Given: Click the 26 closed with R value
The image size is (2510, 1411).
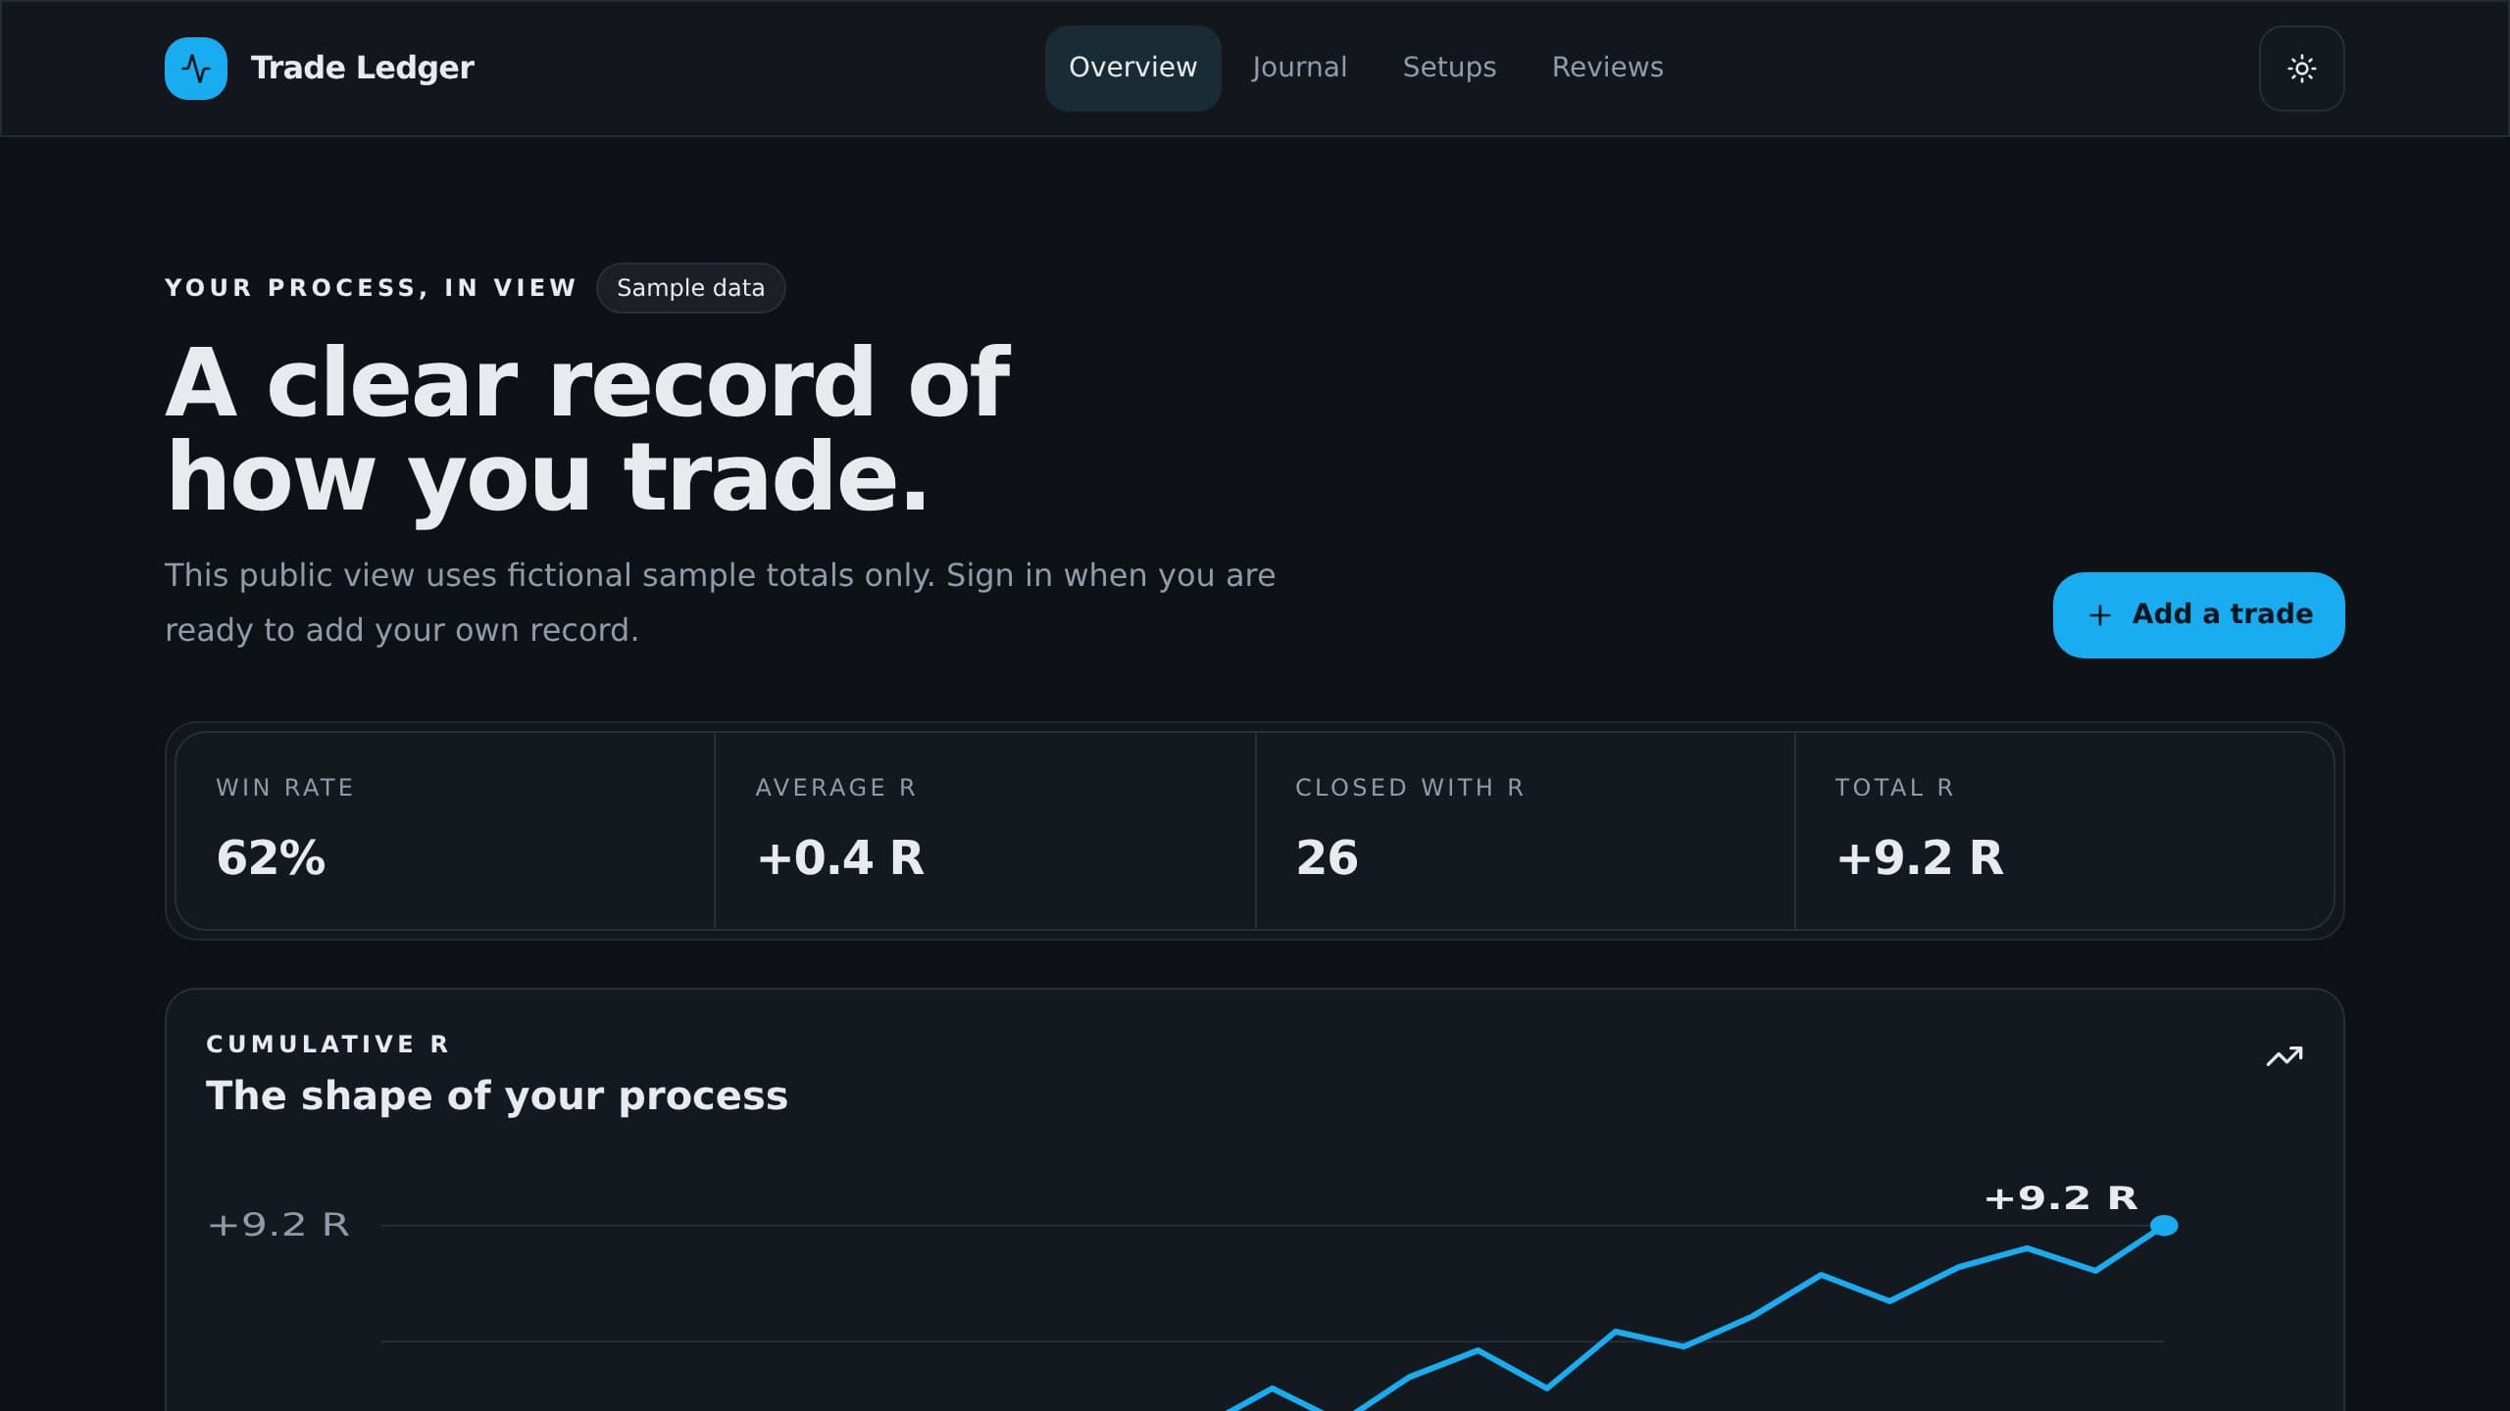Looking at the screenshot, I should (x=1327, y=857).
